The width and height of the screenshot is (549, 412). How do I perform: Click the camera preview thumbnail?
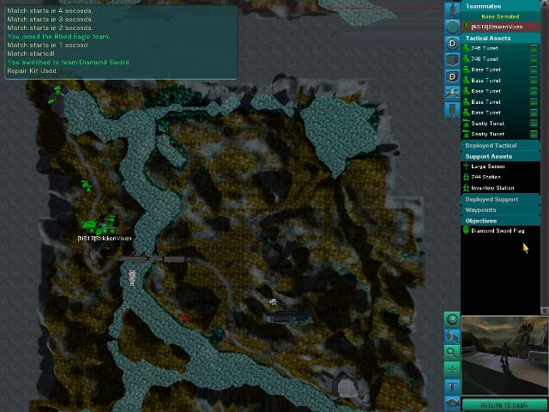point(504,355)
